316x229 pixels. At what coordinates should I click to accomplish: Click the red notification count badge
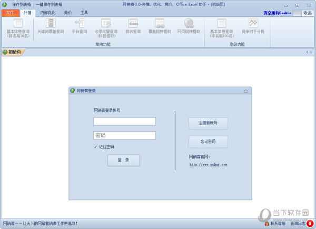310,223
